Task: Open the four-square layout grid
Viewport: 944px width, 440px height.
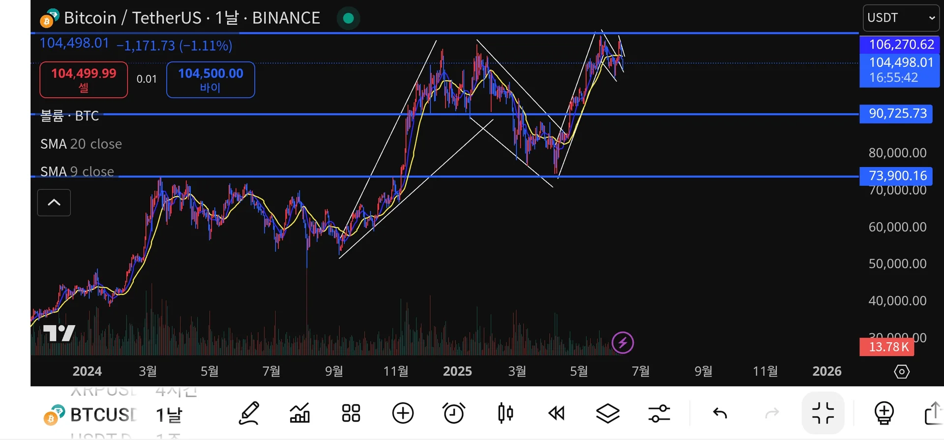Action: [x=351, y=413]
